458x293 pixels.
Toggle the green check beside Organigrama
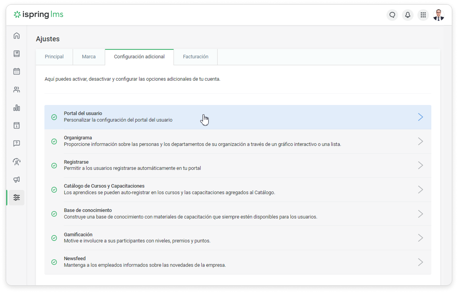click(54, 141)
